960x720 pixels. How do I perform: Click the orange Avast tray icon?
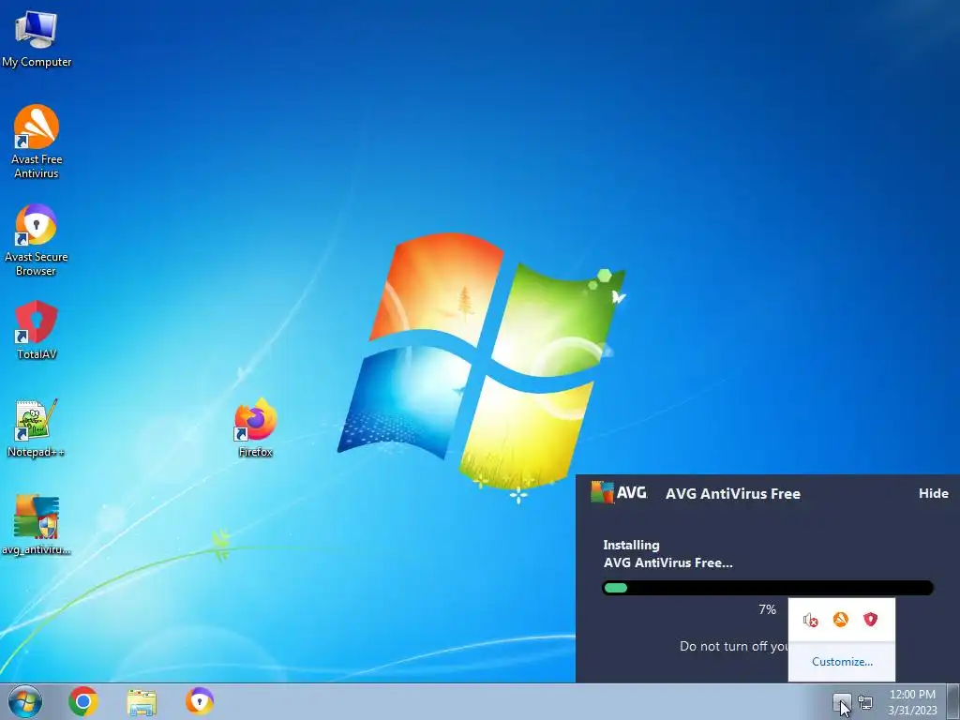tap(841, 620)
